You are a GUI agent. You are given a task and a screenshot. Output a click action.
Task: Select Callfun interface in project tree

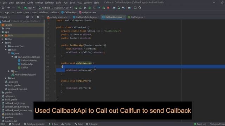23,68
